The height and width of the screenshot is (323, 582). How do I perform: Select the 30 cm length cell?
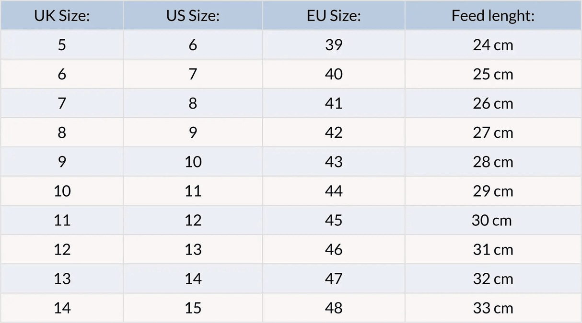[x=493, y=220]
